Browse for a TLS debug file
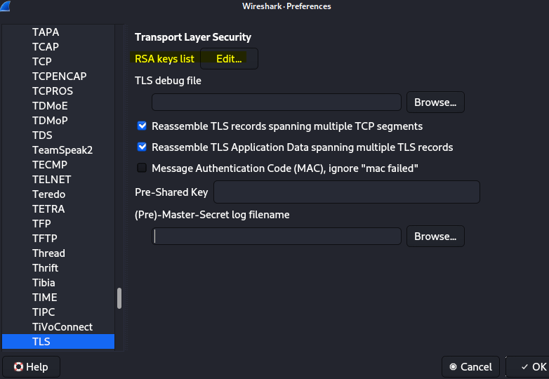549x379 pixels. 435,102
